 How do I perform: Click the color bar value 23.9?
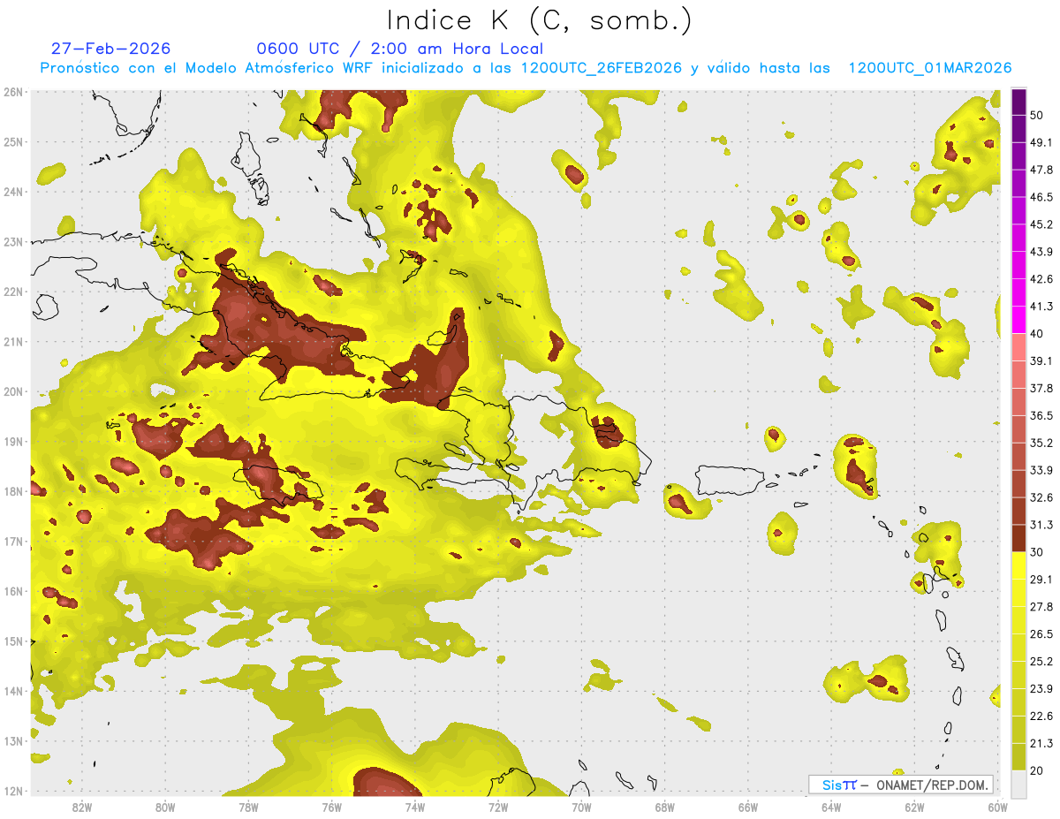pyautogui.click(x=1041, y=689)
